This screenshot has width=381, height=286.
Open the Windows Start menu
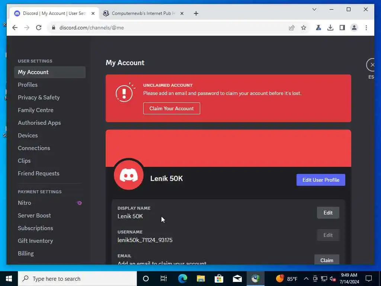click(x=9, y=279)
